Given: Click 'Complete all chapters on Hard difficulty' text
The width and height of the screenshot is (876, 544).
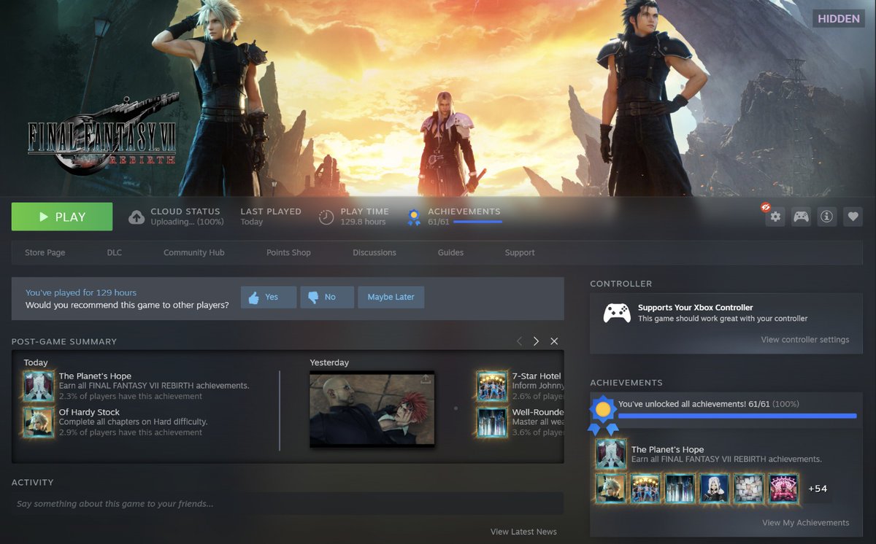Looking at the screenshot, I should coord(133,421).
